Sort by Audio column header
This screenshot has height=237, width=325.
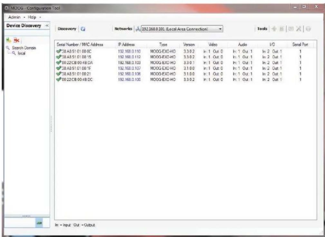(x=243, y=44)
